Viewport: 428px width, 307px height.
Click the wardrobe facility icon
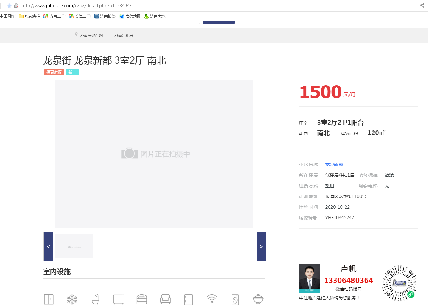pyautogui.click(x=49, y=299)
